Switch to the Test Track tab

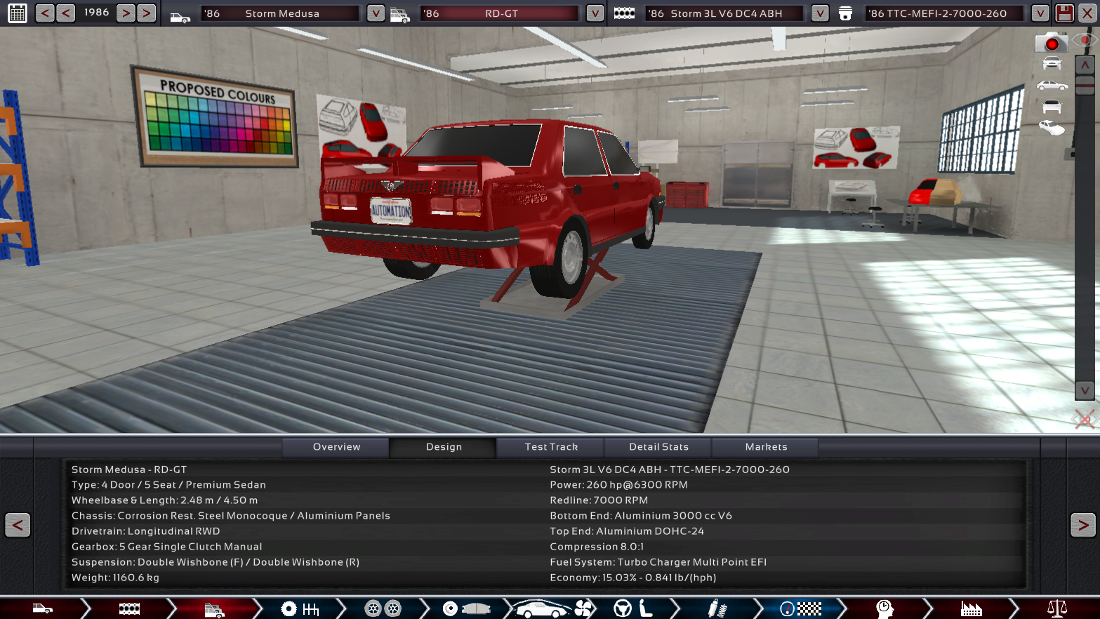[x=551, y=447]
